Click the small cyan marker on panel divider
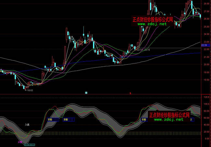 coord(87,93)
